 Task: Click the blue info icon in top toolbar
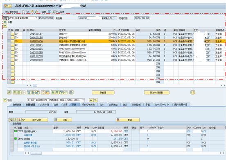50,12
